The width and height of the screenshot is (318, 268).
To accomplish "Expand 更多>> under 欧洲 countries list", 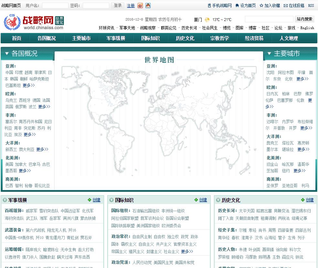I will (x=44, y=107).
